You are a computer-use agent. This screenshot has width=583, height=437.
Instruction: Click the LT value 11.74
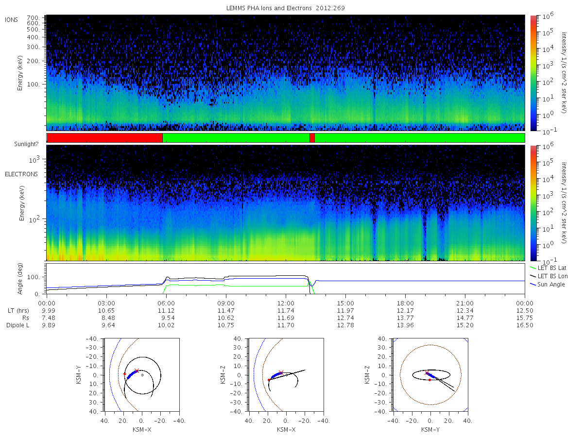[286, 310]
